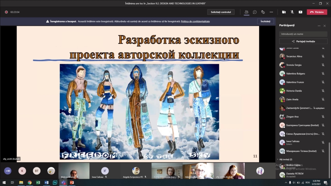The width and height of the screenshot is (331, 186).
Task: Open Windows notification center
Action: [326, 182]
